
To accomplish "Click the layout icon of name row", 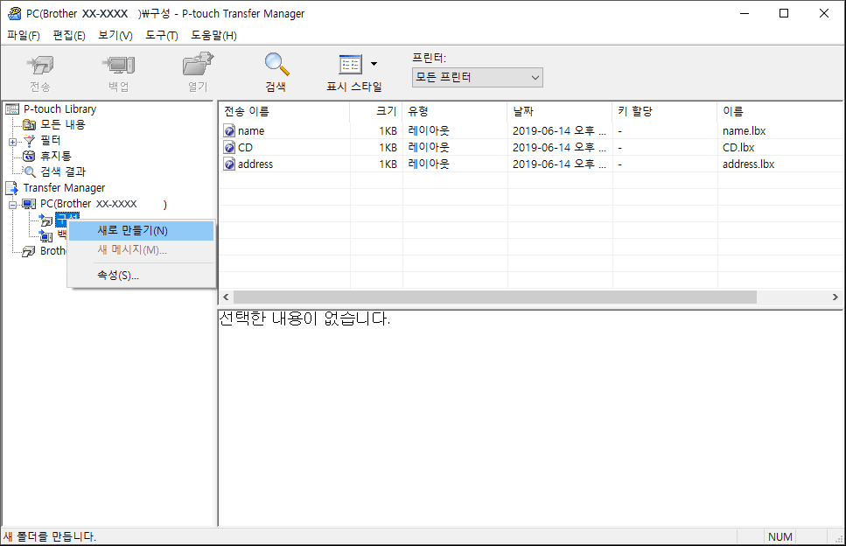I will click(x=230, y=131).
